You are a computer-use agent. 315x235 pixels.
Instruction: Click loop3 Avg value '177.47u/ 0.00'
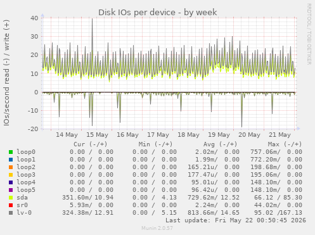pyautogui.click(x=214, y=175)
